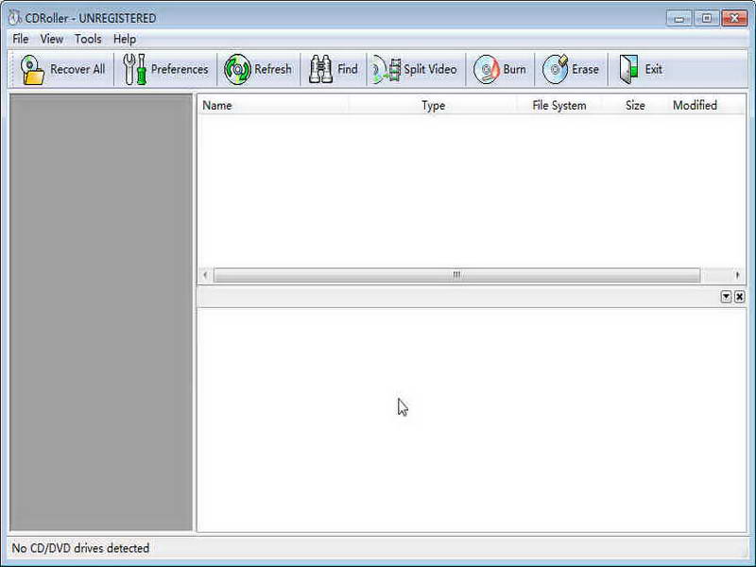
Task: Expand the lower pane dropdown arrow
Action: pos(726,297)
